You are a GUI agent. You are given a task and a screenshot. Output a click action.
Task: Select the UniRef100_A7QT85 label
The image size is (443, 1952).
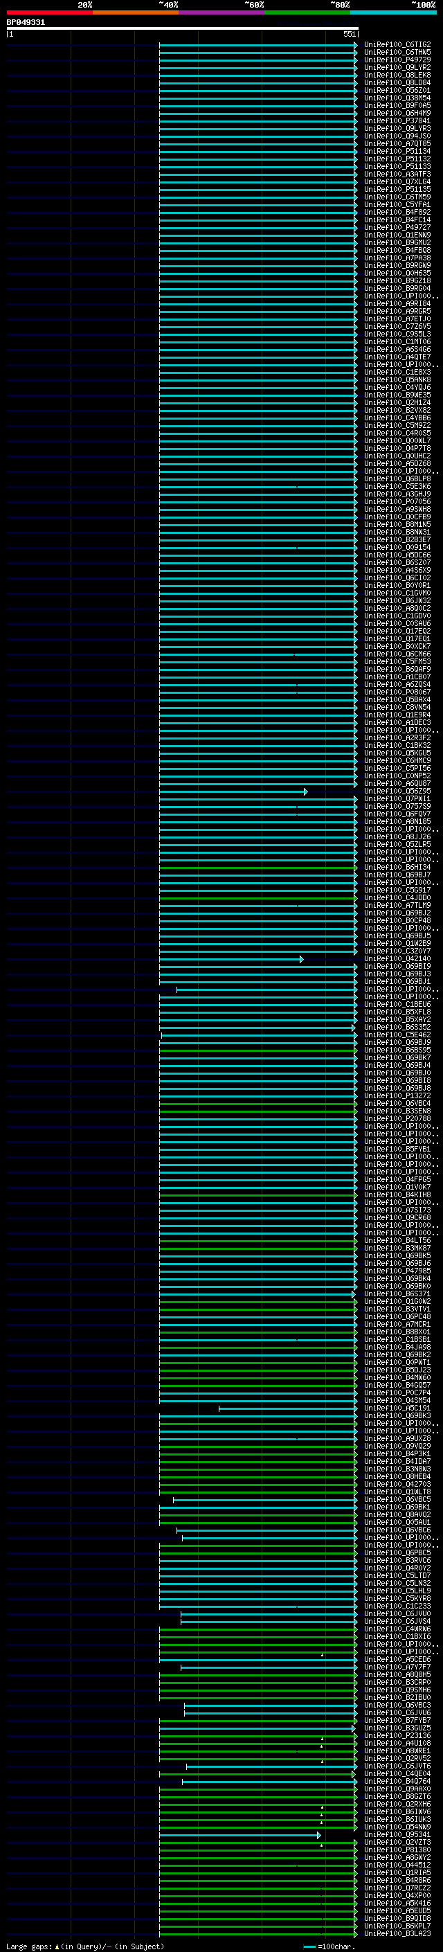coord(397,143)
